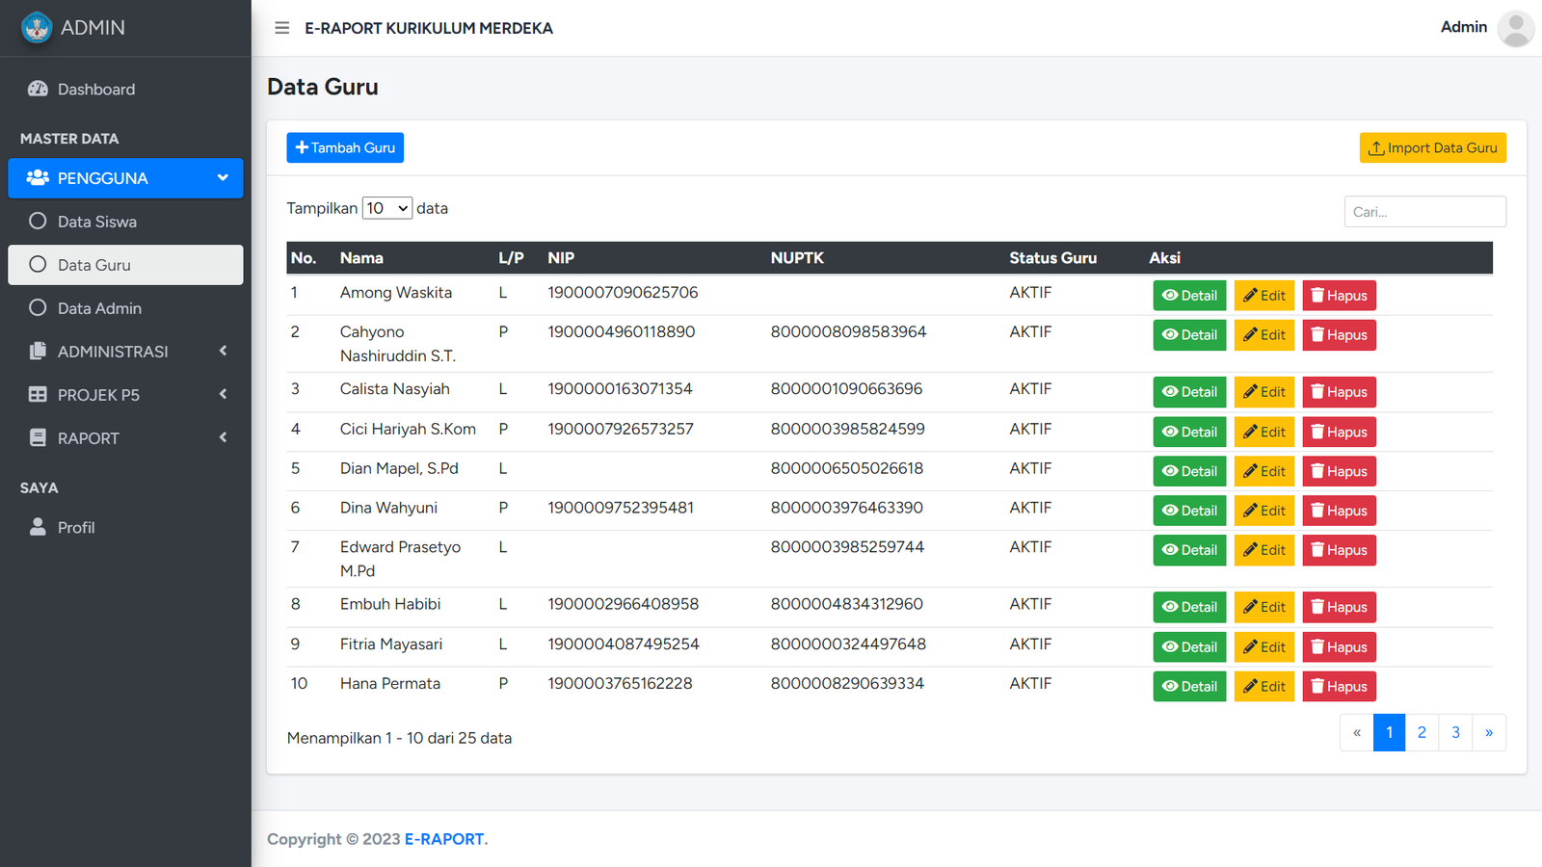View Detail for Among Waskita
The image size is (1542, 867).
[x=1189, y=296]
